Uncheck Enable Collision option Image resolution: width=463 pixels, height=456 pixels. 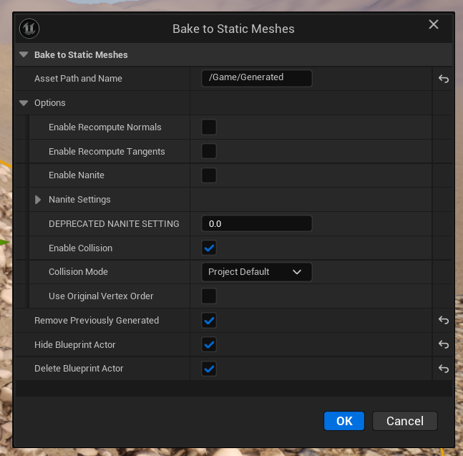pyautogui.click(x=209, y=248)
